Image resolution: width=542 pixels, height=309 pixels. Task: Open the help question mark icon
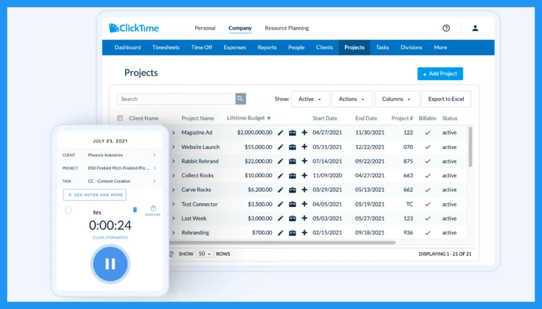pyautogui.click(x=446, y=29)
